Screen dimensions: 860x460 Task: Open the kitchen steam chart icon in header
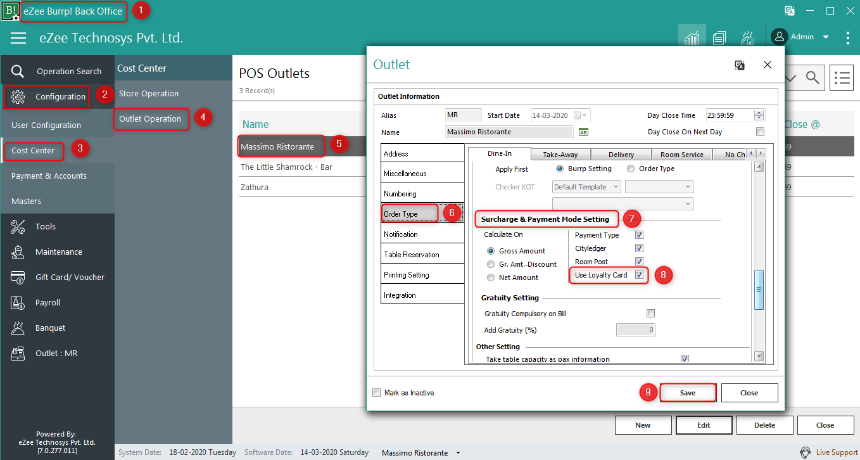747,38
